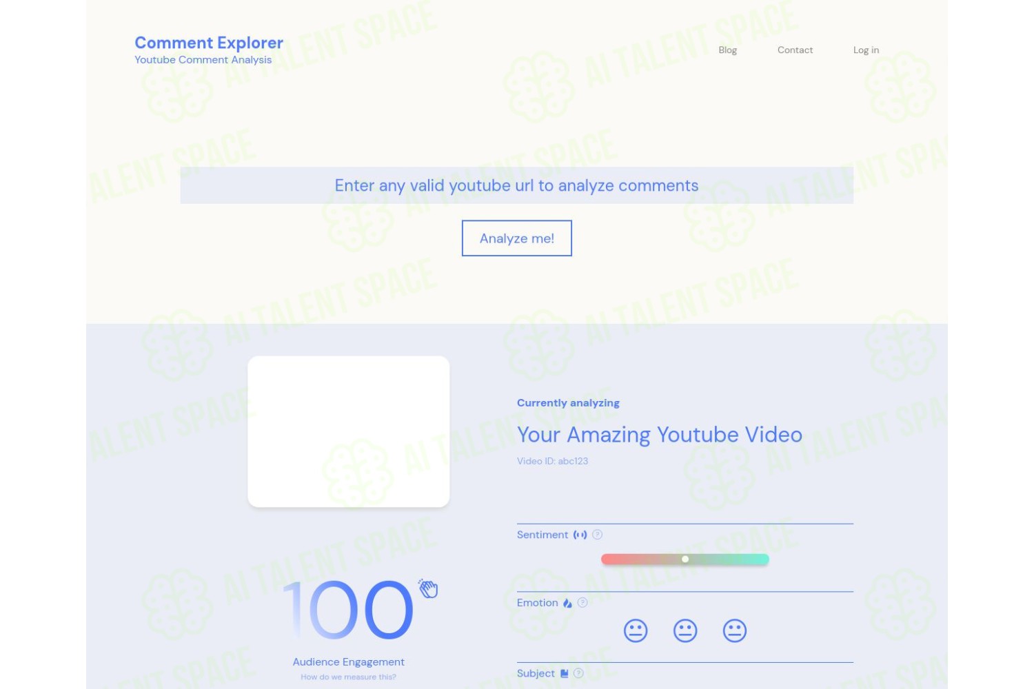The width and height of the screenshot is (1034, 689).
Task: Click the Emotion label
Action: tap(538, 603)
